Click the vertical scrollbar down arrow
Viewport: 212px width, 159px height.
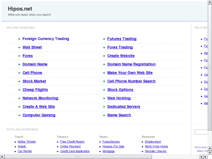pyautogui.click(x=210, y=153)
